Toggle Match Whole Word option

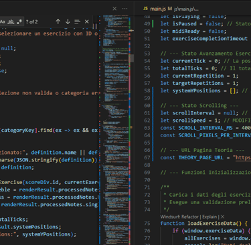[x=11, y=21]
